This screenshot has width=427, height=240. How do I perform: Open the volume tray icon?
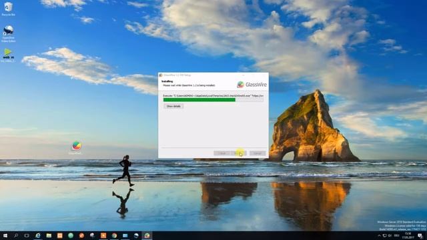pyautogui.click(x=390, y=235)
